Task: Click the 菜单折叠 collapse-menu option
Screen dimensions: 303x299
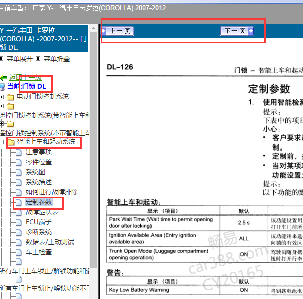Action: pyautogui.click(x=57, y=59)
